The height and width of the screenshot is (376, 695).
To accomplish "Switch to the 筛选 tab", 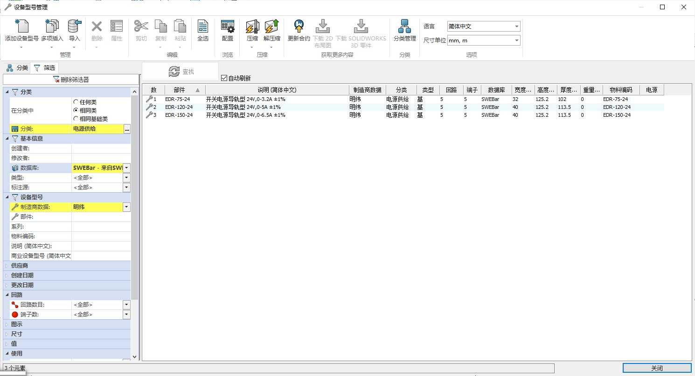I will (45, 68).
